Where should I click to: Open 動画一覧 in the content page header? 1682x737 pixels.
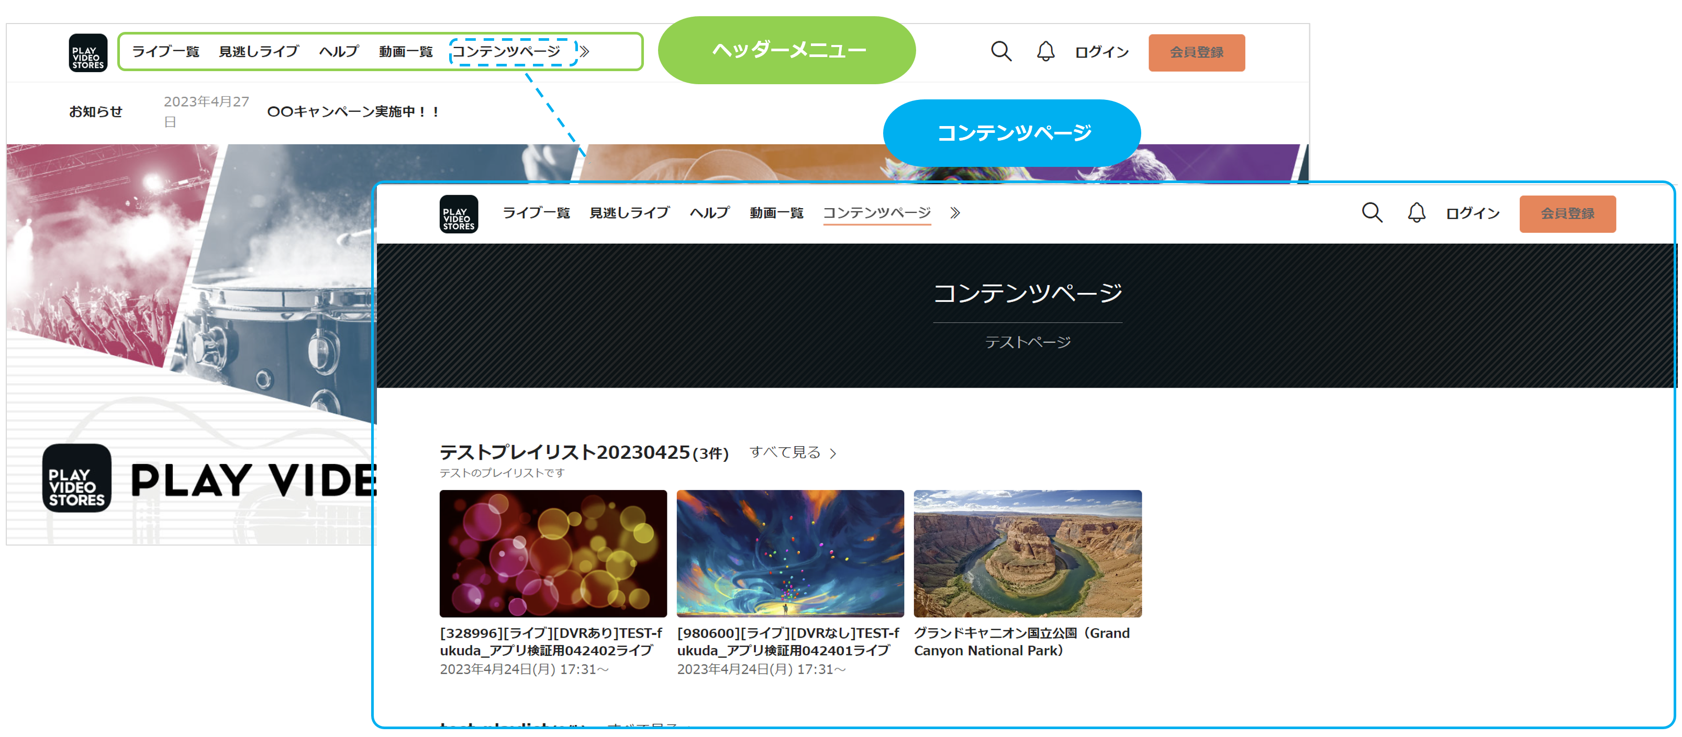776,212
